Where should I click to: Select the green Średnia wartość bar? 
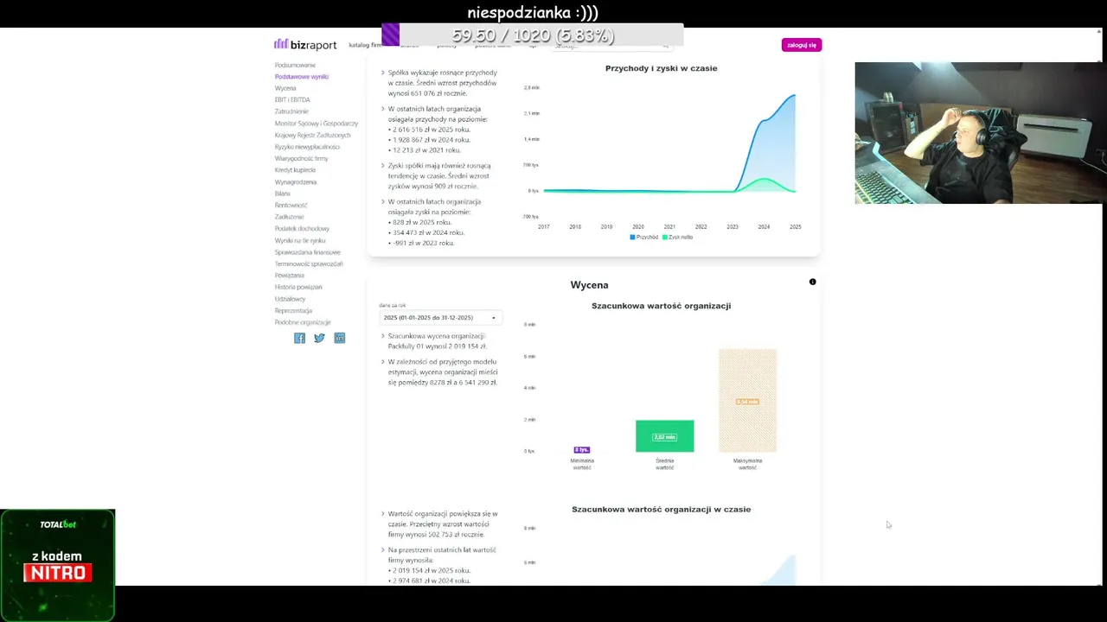664,436
